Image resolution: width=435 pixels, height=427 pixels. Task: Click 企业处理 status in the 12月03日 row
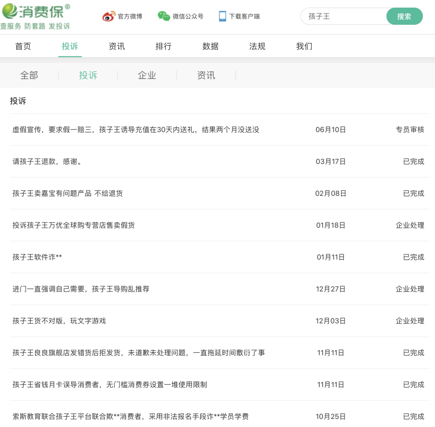(410, 321)
